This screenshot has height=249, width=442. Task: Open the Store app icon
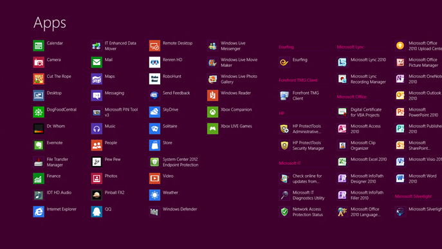(x=155, y=145)
